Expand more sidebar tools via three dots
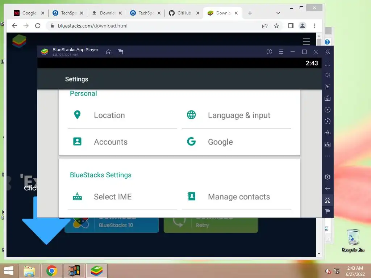Viewport: 371px width, 278px height. pos(328,156)
